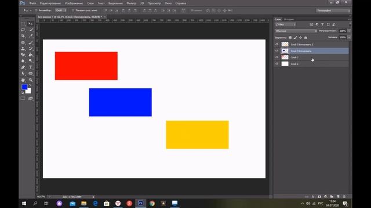Swap foreground and background colors
371x208 pixels.
tap(30, 85)
